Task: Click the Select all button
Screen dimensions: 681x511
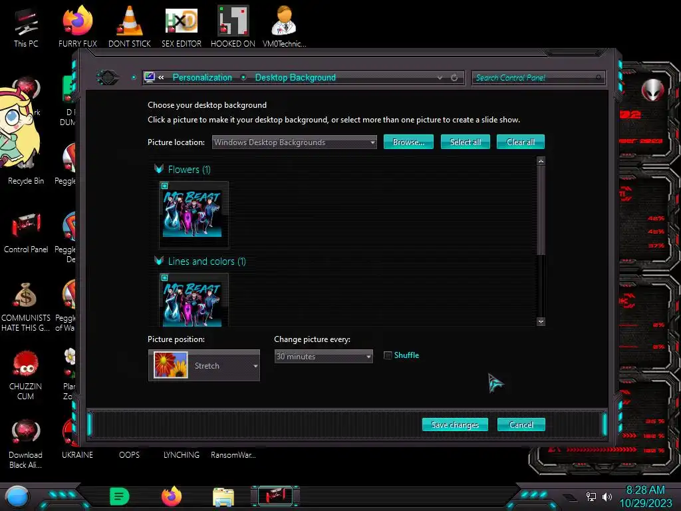Action: [465, 142]
